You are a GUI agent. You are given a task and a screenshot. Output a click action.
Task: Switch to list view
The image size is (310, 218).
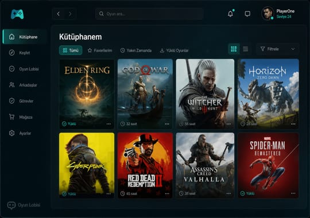[246, 49]
